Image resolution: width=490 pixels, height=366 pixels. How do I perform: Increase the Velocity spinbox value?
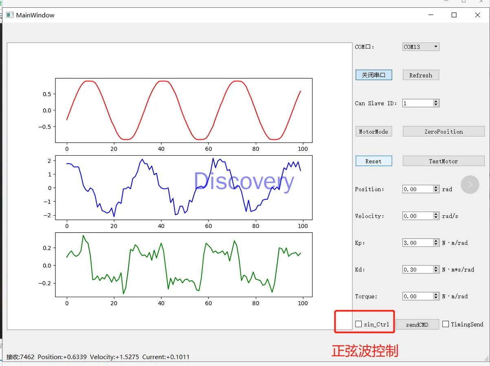(436, 214)
